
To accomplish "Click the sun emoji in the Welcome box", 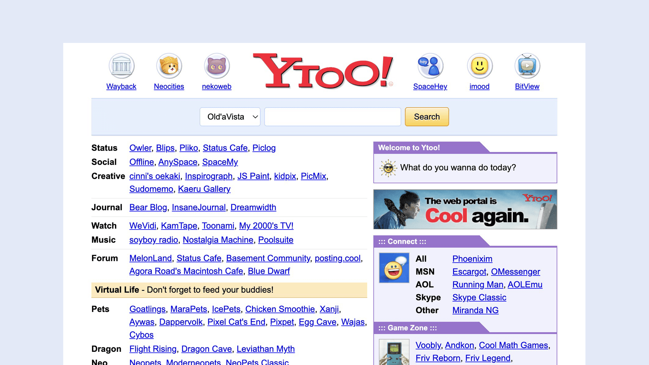I will click(388, 168).
